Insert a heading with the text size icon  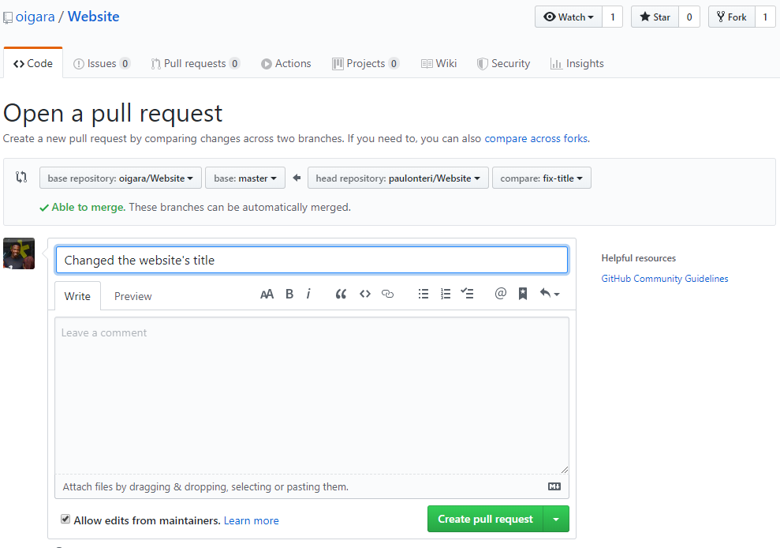coord(267,293)
